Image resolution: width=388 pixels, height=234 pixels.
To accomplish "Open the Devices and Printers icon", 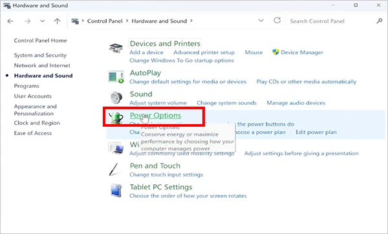I will 116,48.
